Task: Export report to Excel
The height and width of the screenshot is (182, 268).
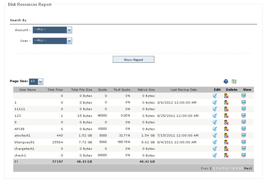Action: click(234, 81)
